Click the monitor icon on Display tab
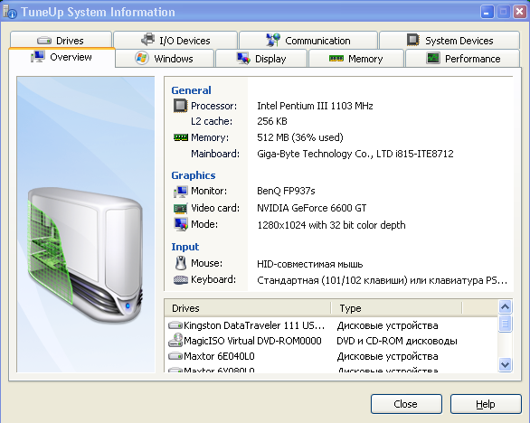This screenshot has width=530, height=423. [243, 58]
